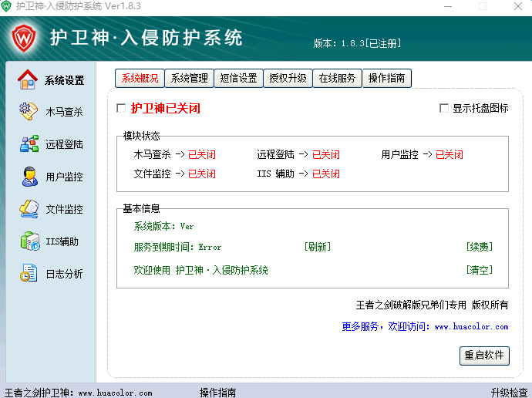Click the file wrench icon for 文件监控
This screenshot has height=398, width=532.
coord(29,209)
